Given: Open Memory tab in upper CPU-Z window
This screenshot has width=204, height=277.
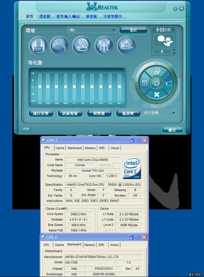Looking at the screenshot, I should coord(90,148).
